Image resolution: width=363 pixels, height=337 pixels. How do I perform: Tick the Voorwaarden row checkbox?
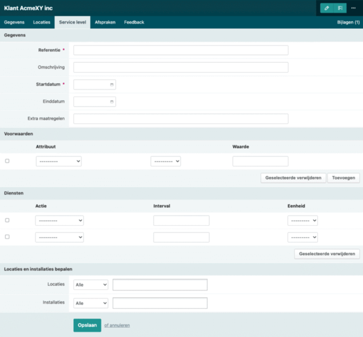tap(7, 161)
